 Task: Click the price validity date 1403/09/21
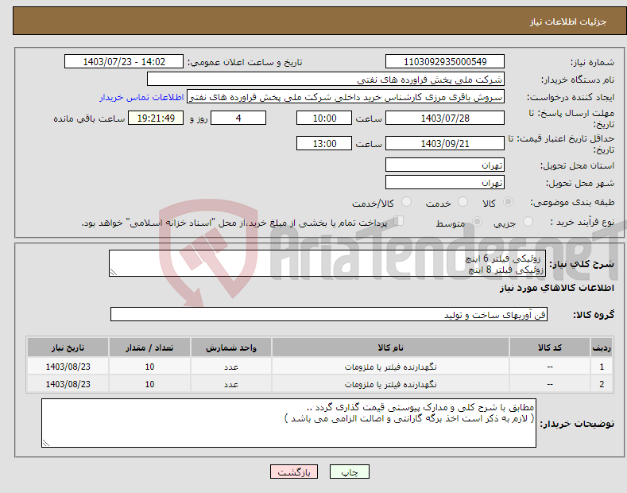pos(445,143)
